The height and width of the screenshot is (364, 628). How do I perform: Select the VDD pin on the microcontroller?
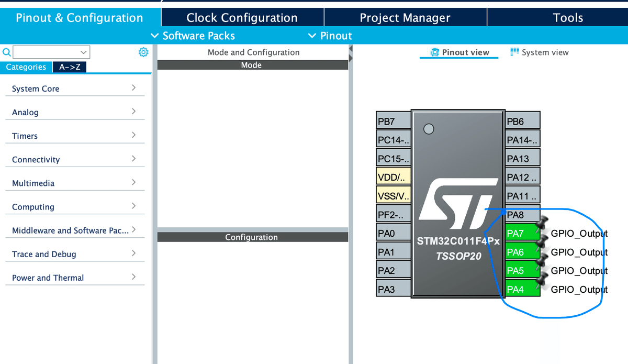(x=392, y=177)
